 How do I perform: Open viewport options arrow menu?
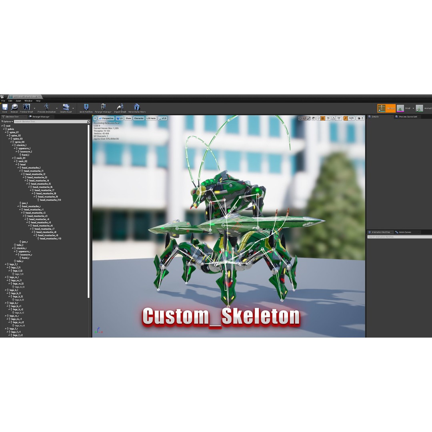[x=95, y=118]
